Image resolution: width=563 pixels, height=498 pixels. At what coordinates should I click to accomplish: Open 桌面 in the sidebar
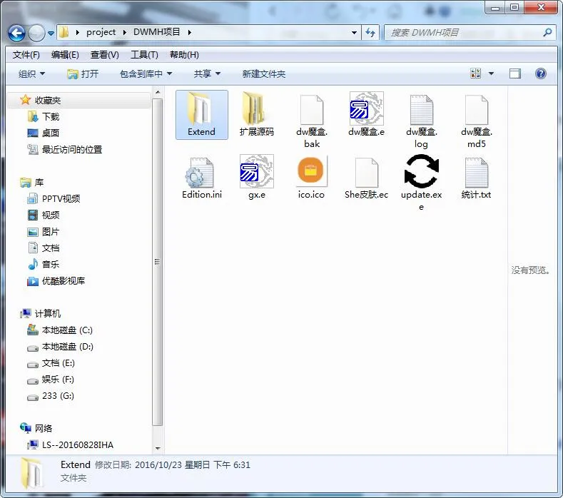click(43, 133)
